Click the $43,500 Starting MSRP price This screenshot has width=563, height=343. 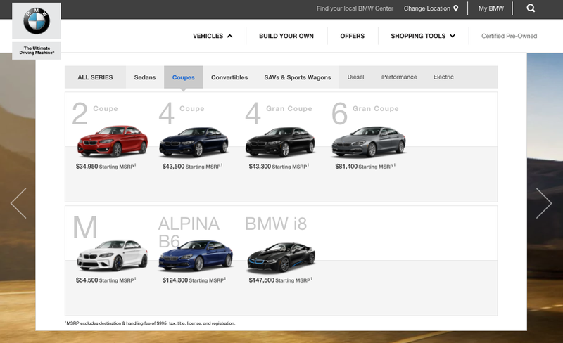coord(192,167)
